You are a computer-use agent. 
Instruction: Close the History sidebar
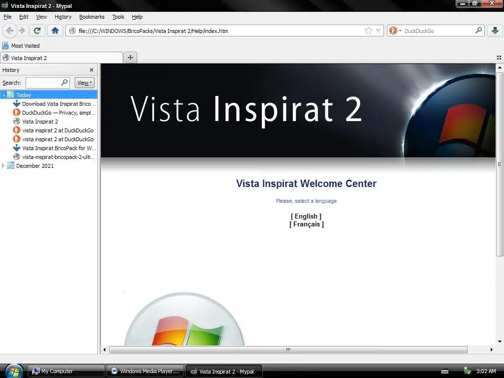pos(91,70)
